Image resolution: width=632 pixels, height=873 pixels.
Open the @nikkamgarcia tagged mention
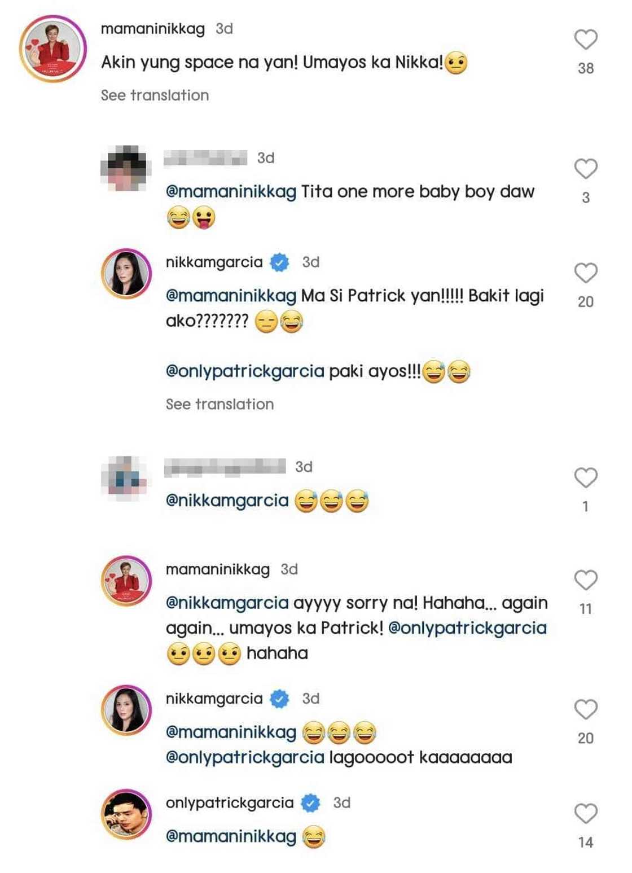point(225,499)
